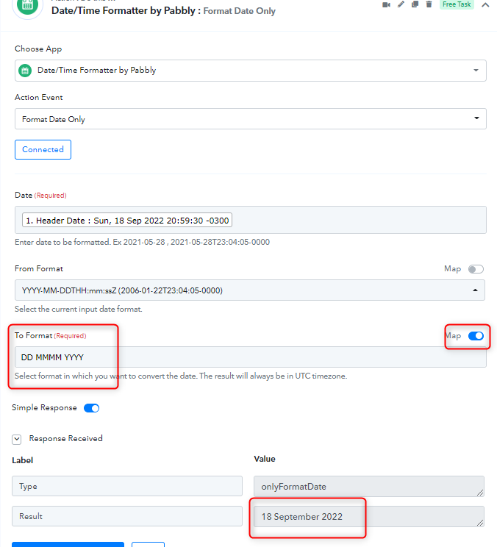
Task: Open the Action Event dropdown
Action: pyautogui.click(x=251, y=118)
